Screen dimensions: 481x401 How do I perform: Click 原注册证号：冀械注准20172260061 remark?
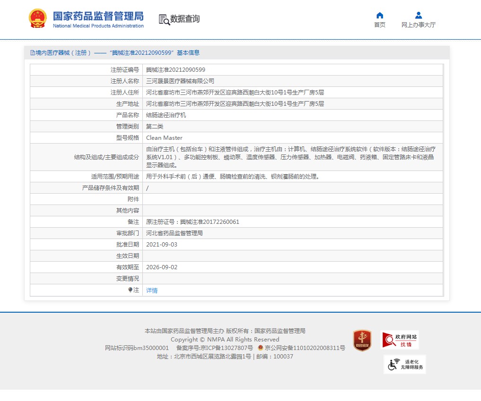[x=192, y=222]
